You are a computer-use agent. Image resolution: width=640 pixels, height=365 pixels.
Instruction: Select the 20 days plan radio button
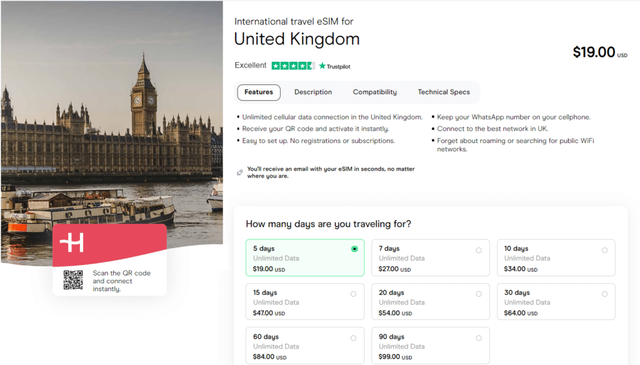[x=479, y=293]
